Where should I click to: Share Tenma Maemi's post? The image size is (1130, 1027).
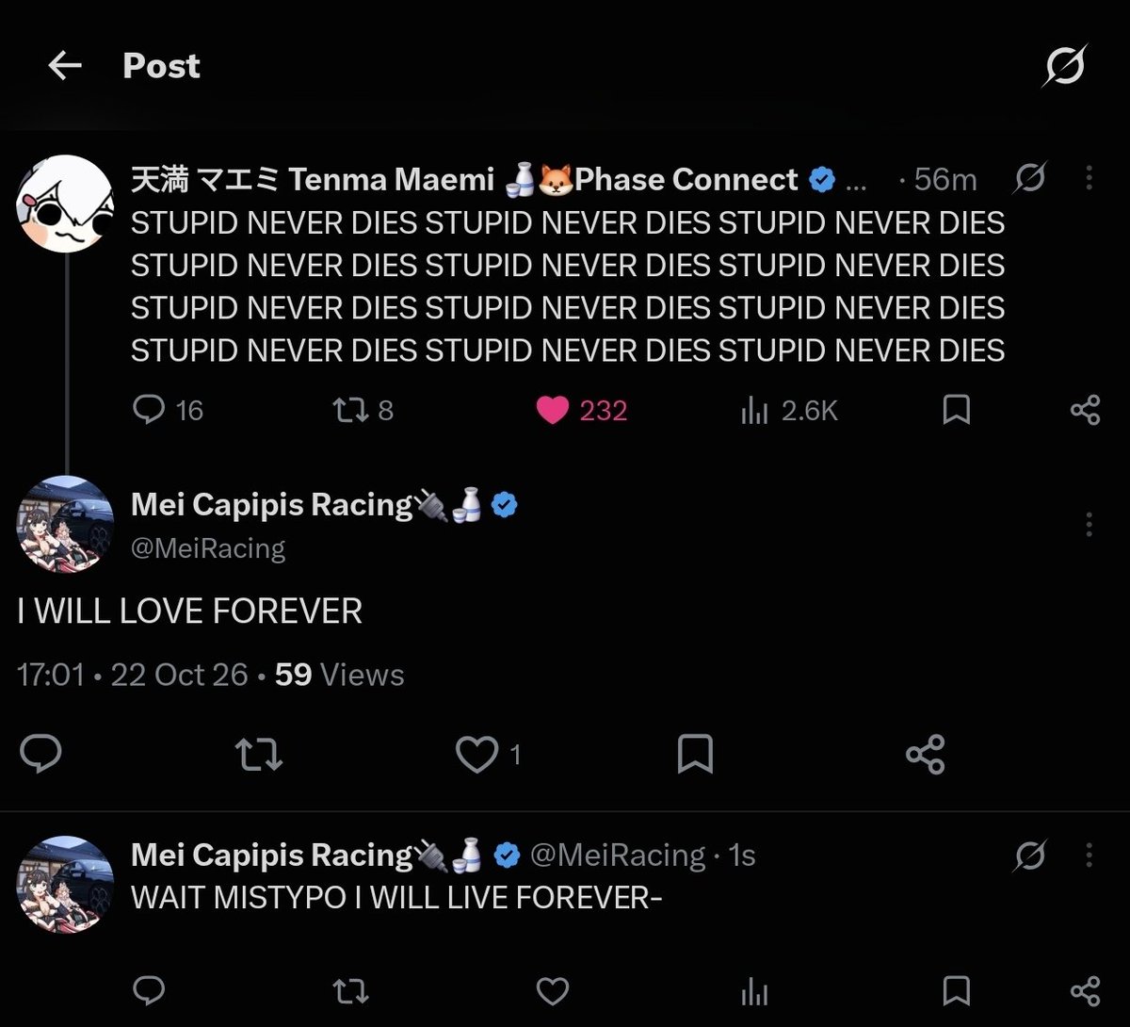tap(1086, 410)
